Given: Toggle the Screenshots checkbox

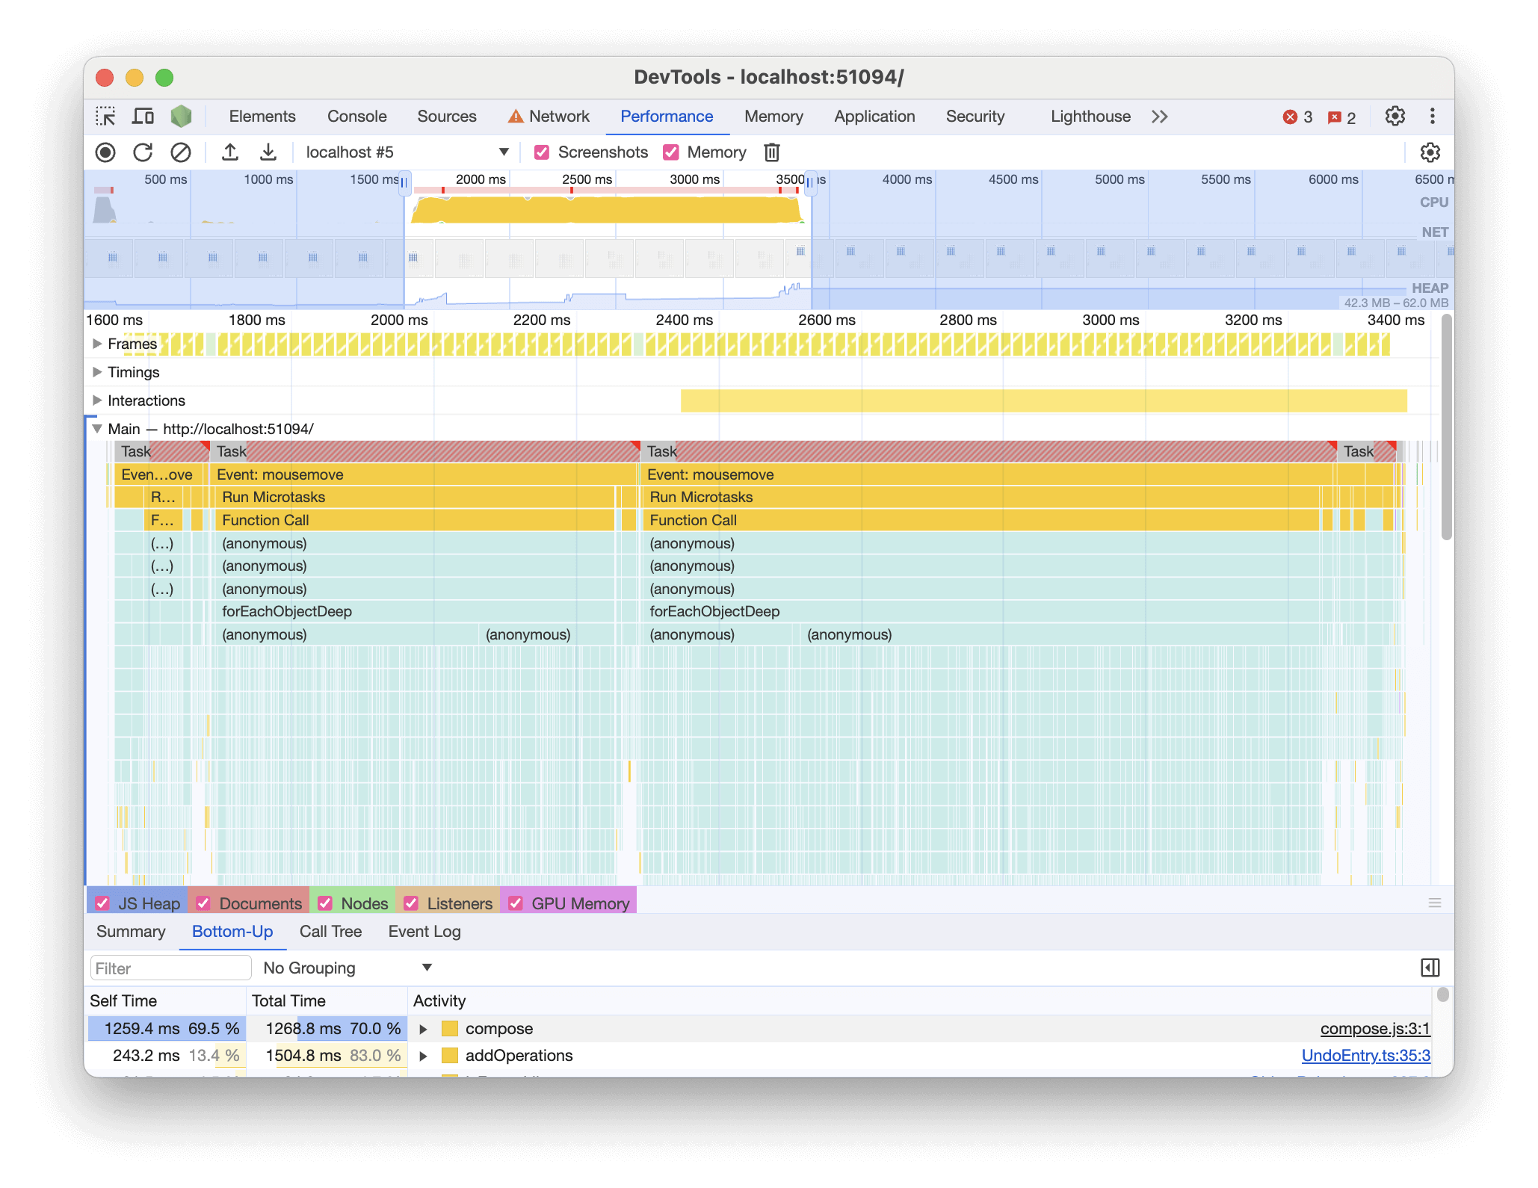Looking at the screenshot, I should pyautogui.click(x=540, y=152).
